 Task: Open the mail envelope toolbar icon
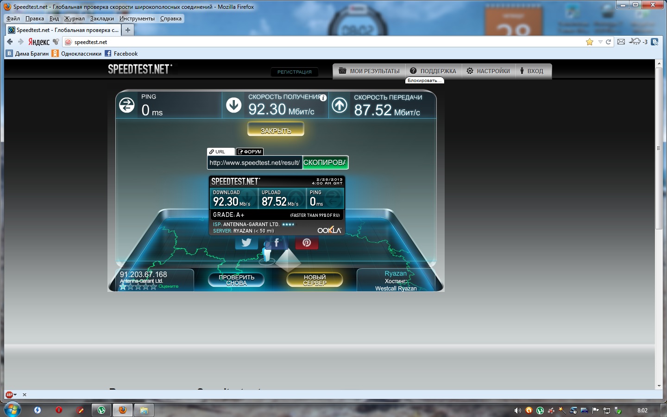click(x=621, y=42)
